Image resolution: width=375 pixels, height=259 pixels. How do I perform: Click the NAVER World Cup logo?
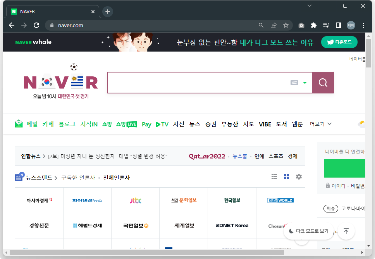pyautogui.click(x=61, y=82)
